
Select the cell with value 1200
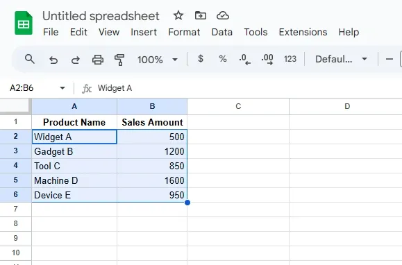pos(152,151)
